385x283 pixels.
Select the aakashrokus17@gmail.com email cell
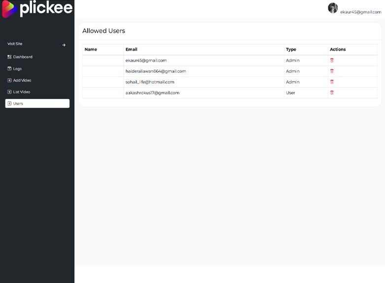[152, 93]
